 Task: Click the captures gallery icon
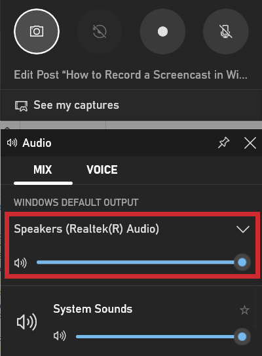point(22,106)
